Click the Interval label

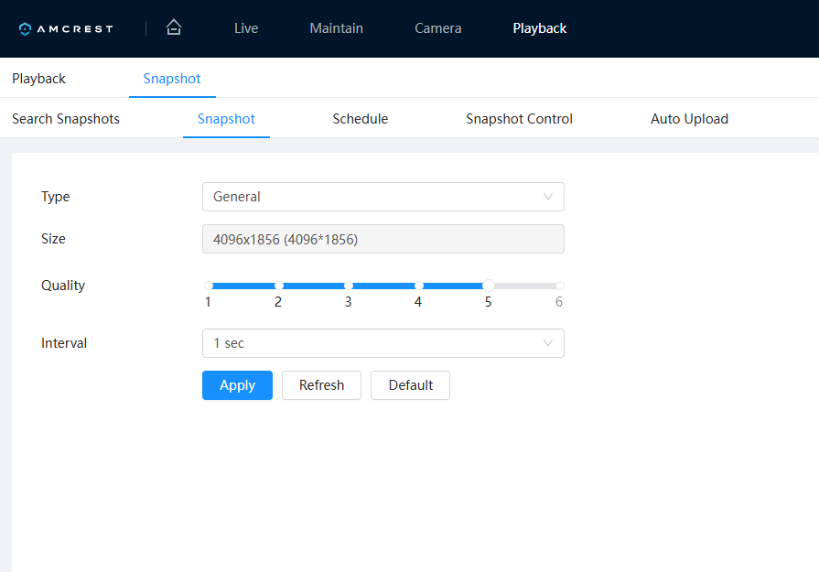(x=64, y=343)
